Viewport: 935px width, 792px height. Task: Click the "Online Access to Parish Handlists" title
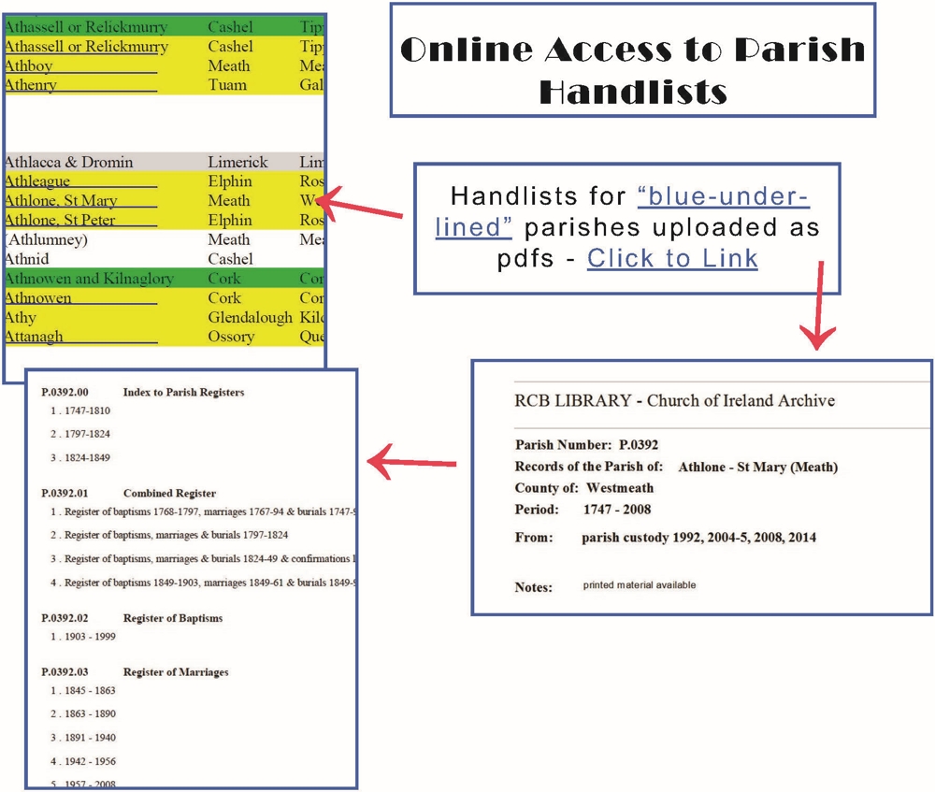coord(633,70)
